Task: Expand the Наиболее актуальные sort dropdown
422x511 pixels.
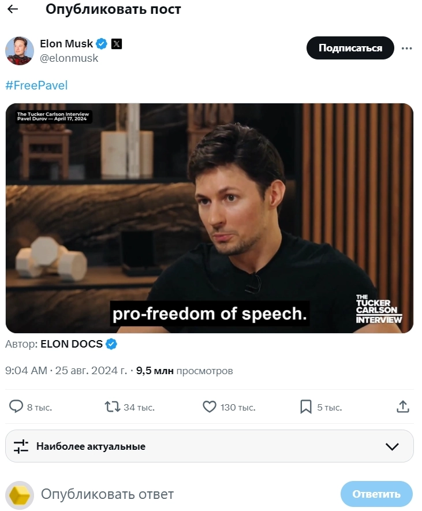Action: [x=210, y=446]
